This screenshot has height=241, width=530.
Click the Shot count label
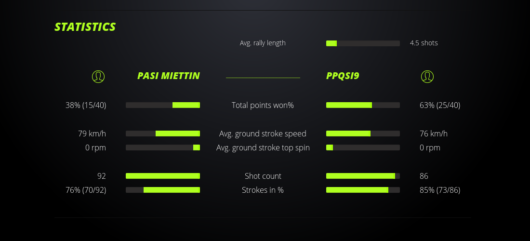[x=263, y=176]
